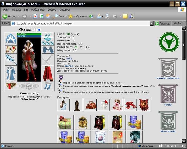
Task: Open the events.combats.ru link
Action: click(x=168, y=78)
